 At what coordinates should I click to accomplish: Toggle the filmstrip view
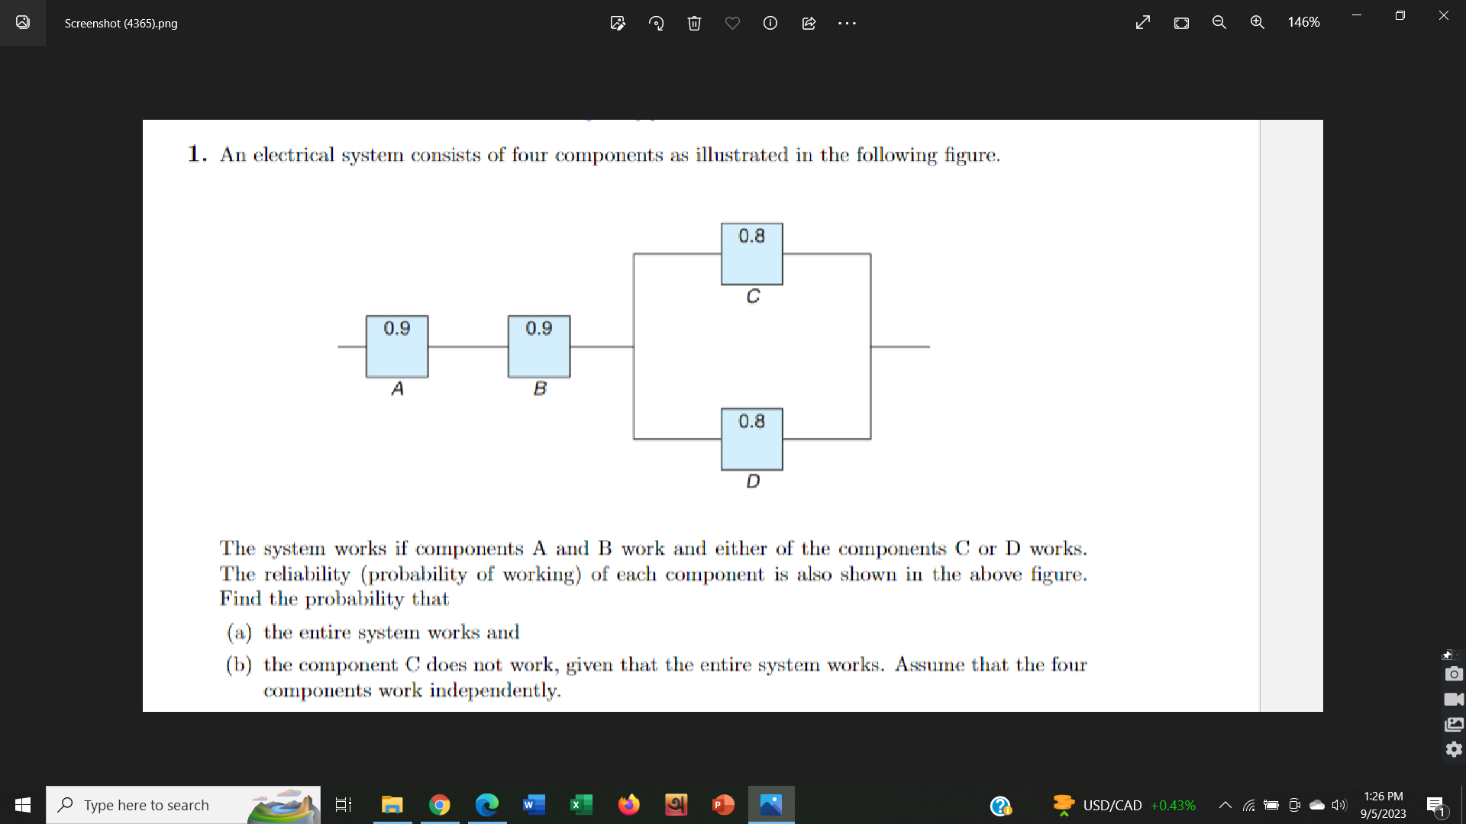click(x=1180, y=23)
